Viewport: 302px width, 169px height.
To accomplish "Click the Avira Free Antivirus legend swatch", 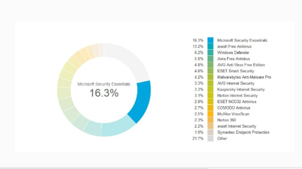I will coord(210,59).
